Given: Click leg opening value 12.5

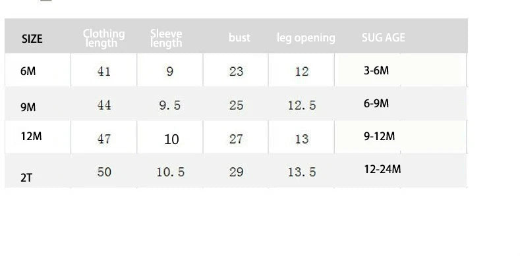Looking at the screenshot, I should pyautogui.click(x=302, y=105).
